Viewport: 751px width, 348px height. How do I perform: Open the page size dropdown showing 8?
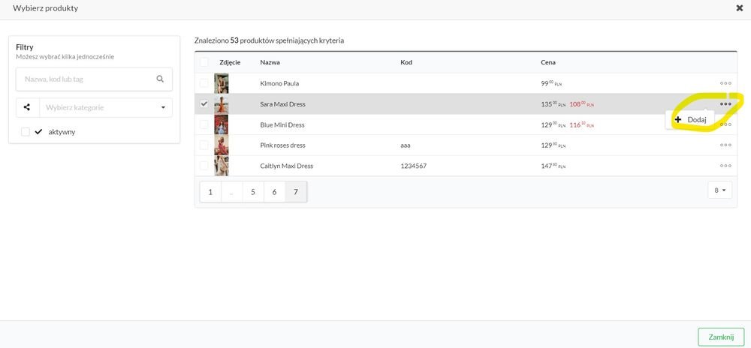pos(720,190)
